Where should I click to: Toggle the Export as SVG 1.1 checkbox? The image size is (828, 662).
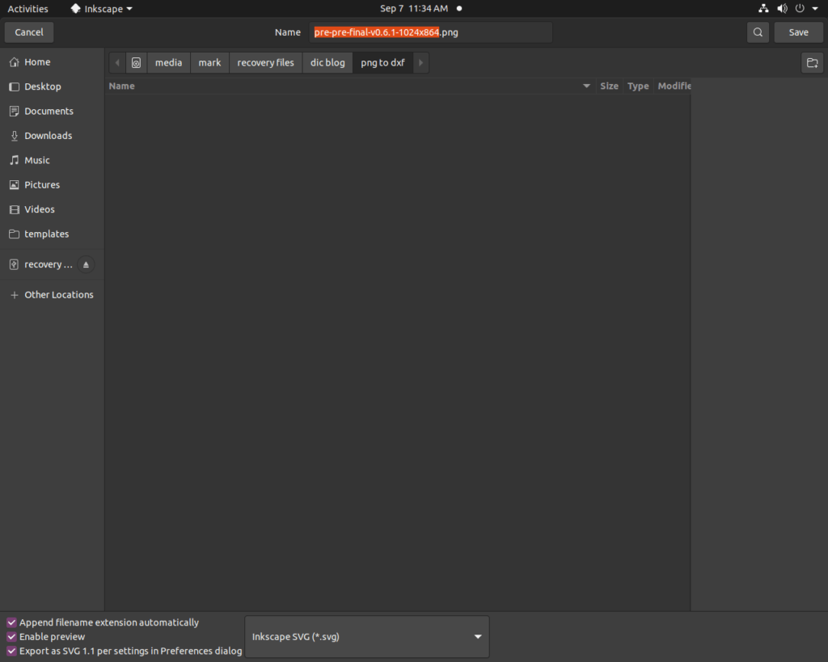[x=11, y=651]
